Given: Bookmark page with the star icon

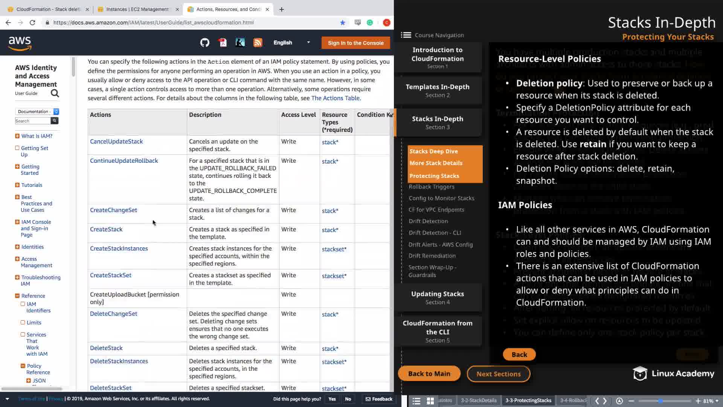Looking at the screenshot, I should pos(343,23).
